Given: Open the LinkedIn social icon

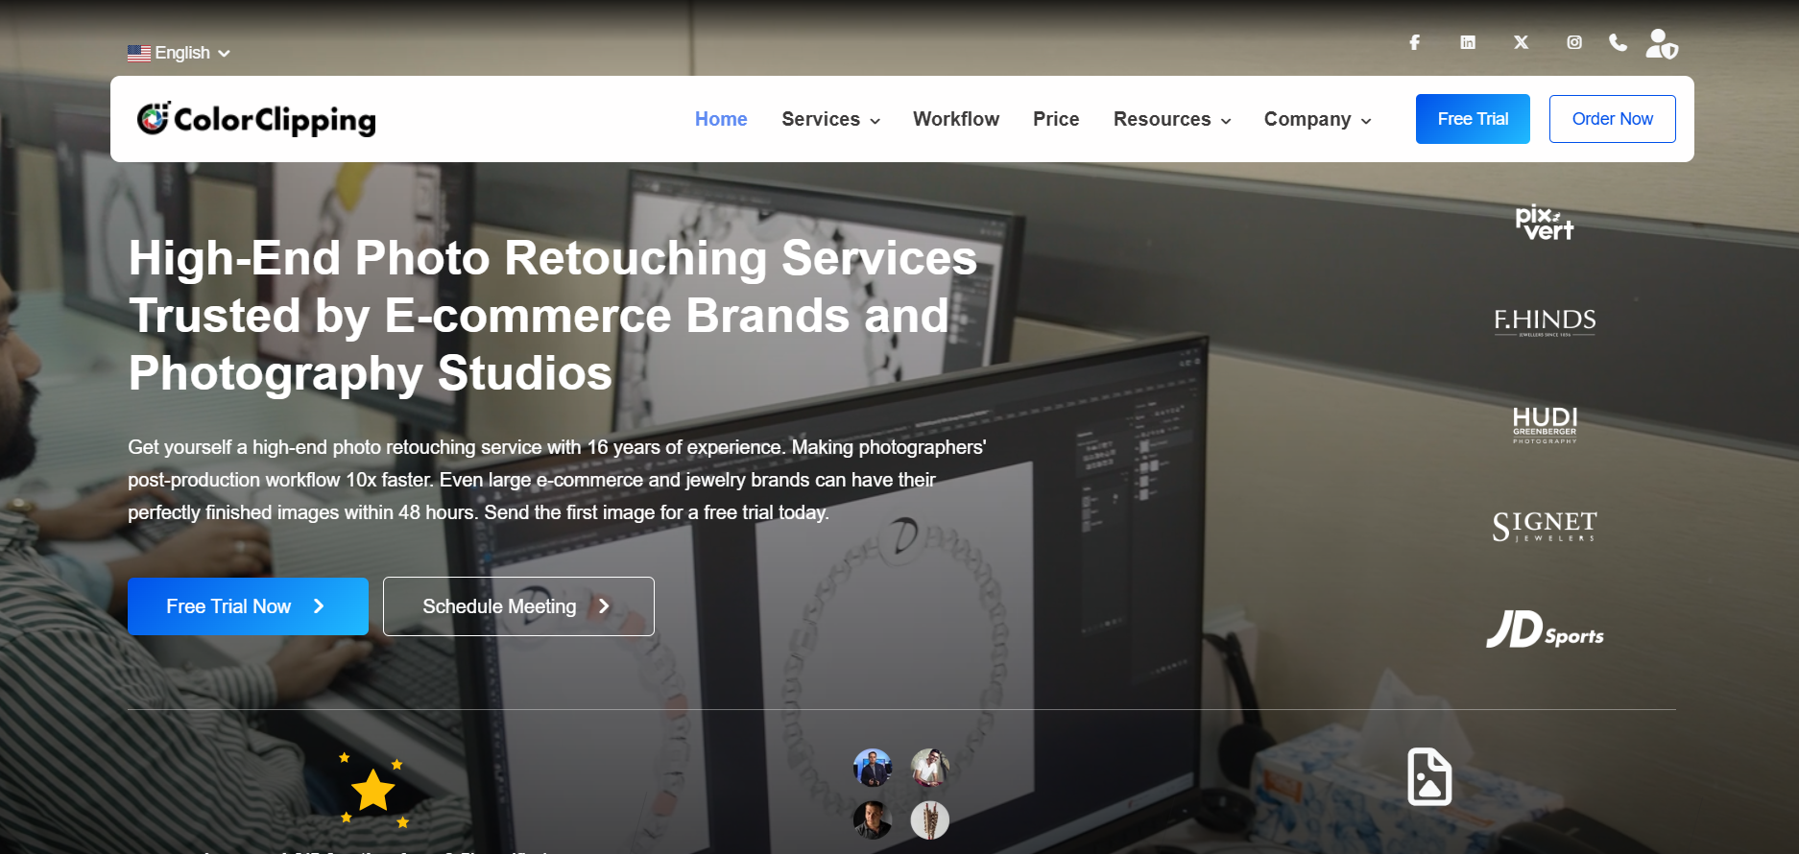Looking at the screenshot, I should [x=1468, y=42].
